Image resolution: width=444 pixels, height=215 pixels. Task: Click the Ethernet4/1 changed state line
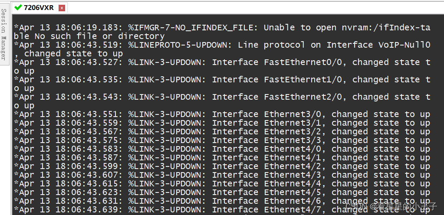tap(222, 158)
